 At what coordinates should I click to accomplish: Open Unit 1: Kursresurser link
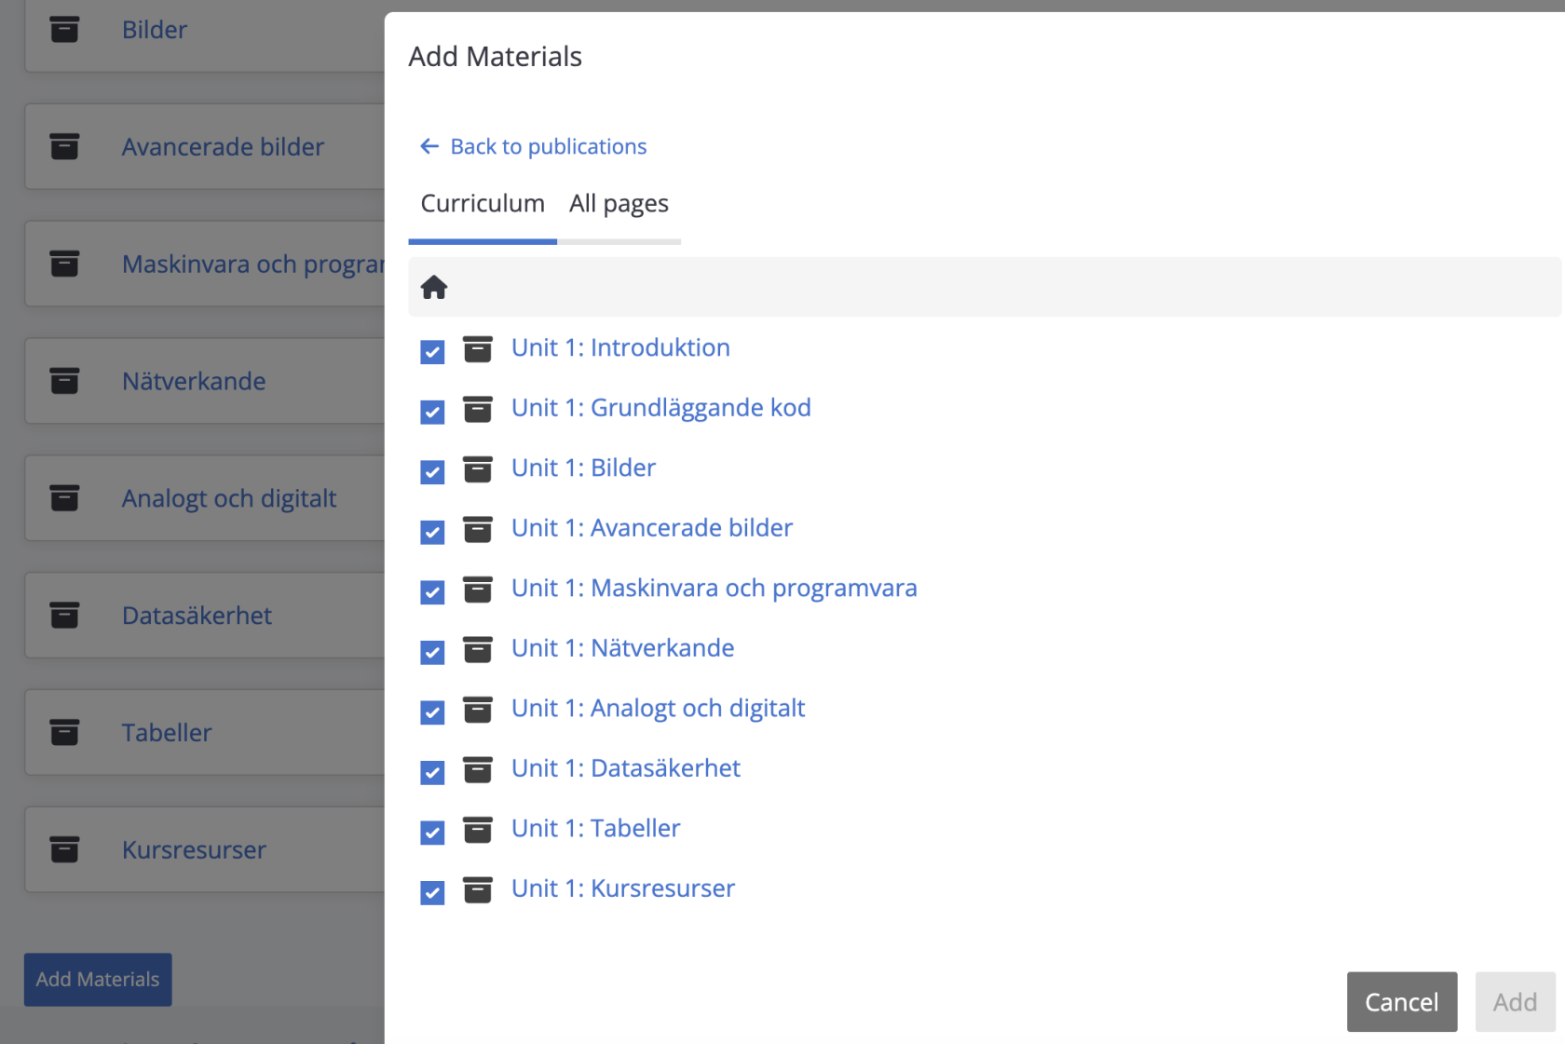[623, 888]
